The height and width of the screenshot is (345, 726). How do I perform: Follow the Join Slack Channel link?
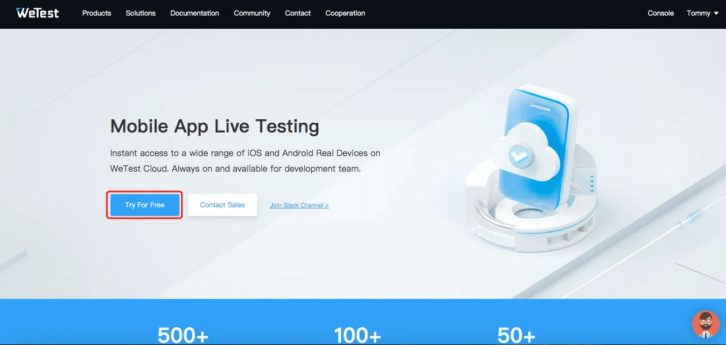(x=299, y=205)
